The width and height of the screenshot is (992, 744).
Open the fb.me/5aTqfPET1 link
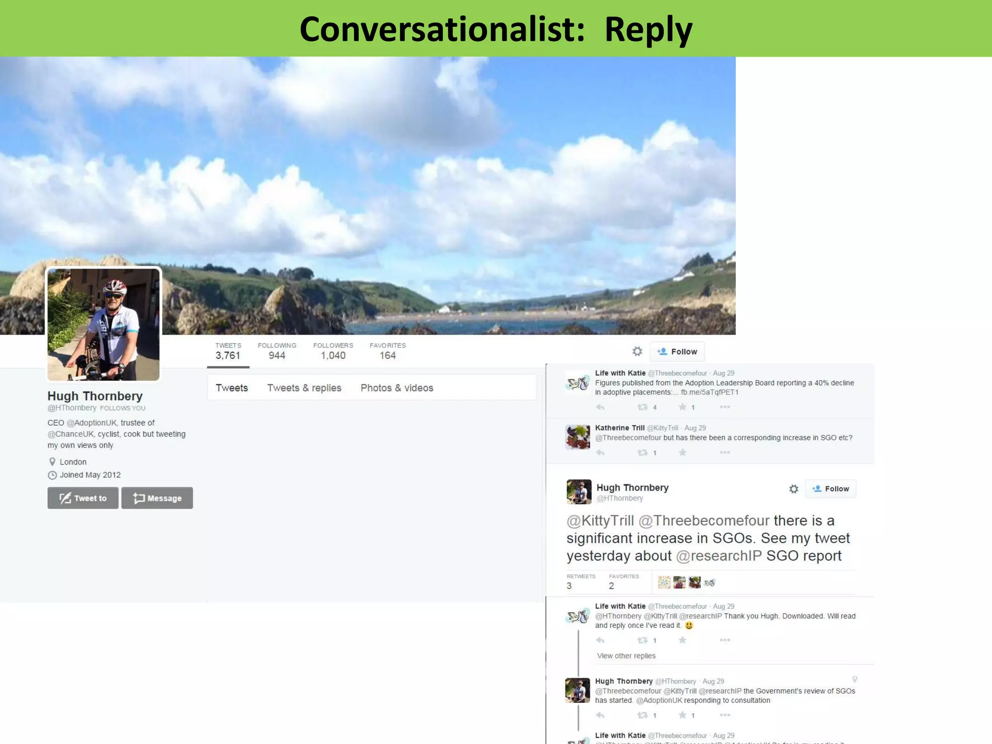click(710, 392)
